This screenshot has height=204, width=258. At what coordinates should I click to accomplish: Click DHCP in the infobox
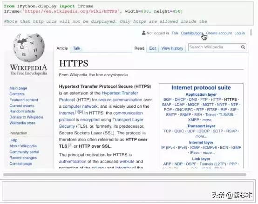tap(180, 99)
